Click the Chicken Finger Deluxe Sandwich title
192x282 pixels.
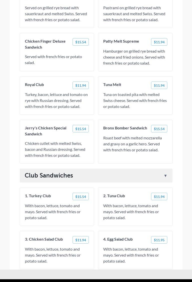point(45,44)
